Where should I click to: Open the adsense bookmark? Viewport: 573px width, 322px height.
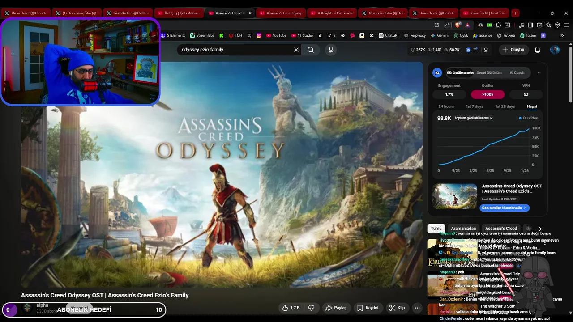482,35
